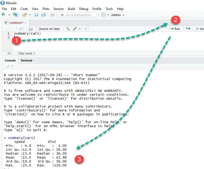Open the Profile menu
This screenshot has height=169, width=204.
click(97, 9)
